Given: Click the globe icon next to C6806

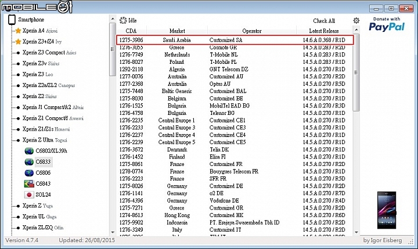Looking at the screenshot, I should coord(29,173).
